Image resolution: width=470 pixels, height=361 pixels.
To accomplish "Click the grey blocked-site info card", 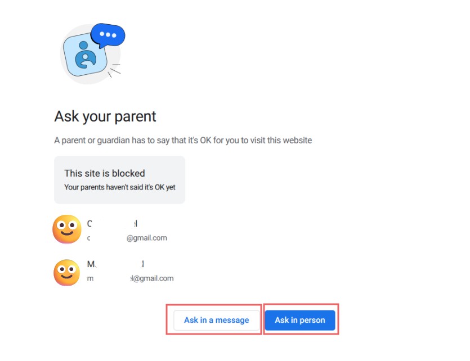I will pos(119,180).
